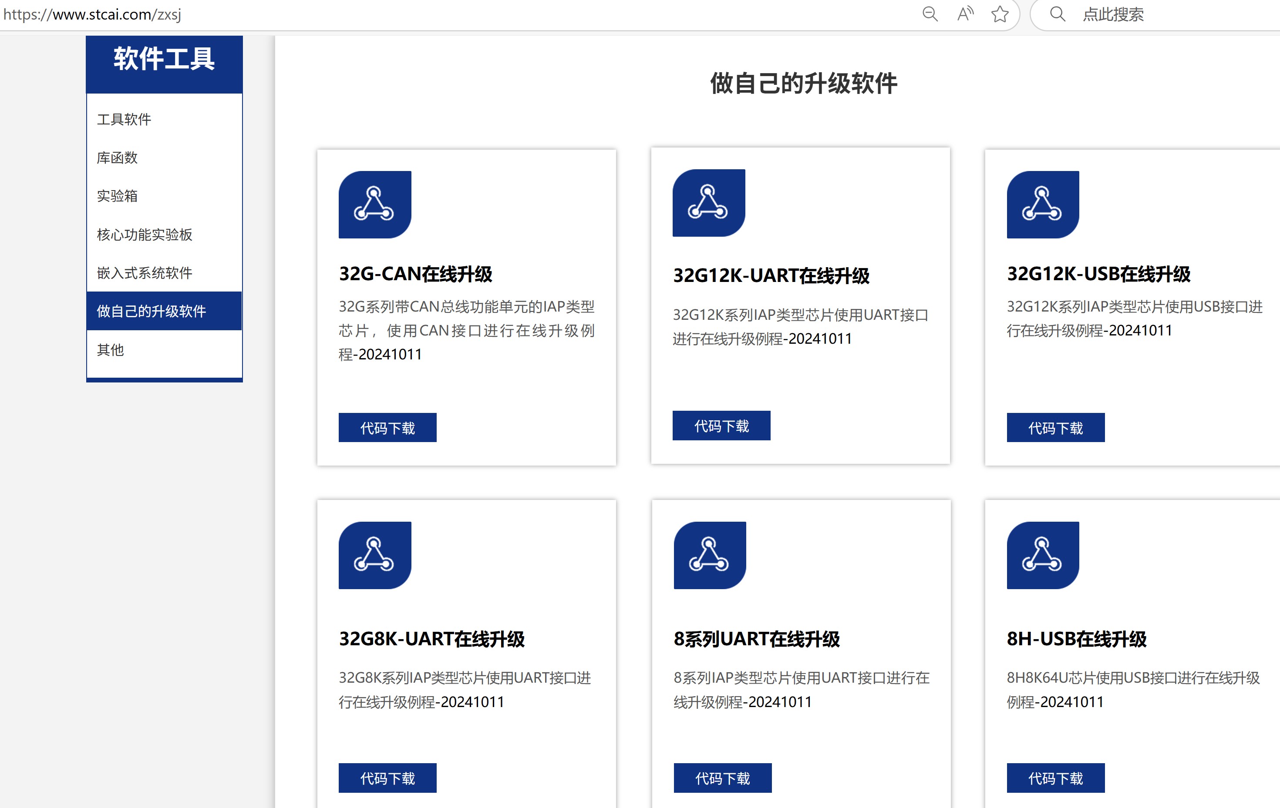Open 工具软件 in the sidebar menu
This screenshot has width=1280, height=808.
(164, 119)
